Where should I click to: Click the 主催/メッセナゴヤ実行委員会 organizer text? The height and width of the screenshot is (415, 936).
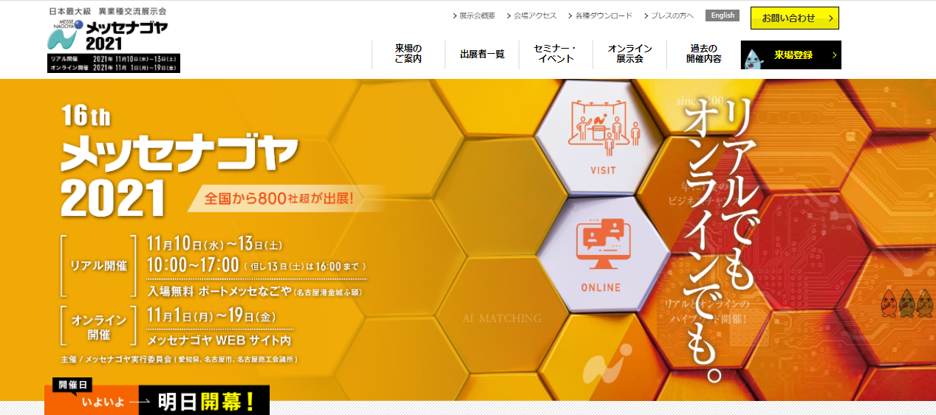pyautogui.click(x=180, y=360)
